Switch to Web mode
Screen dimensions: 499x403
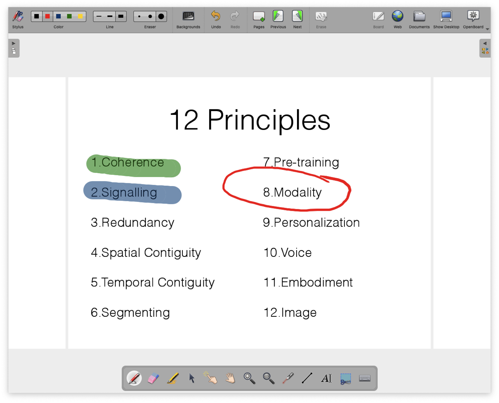[x=398, y=19]
